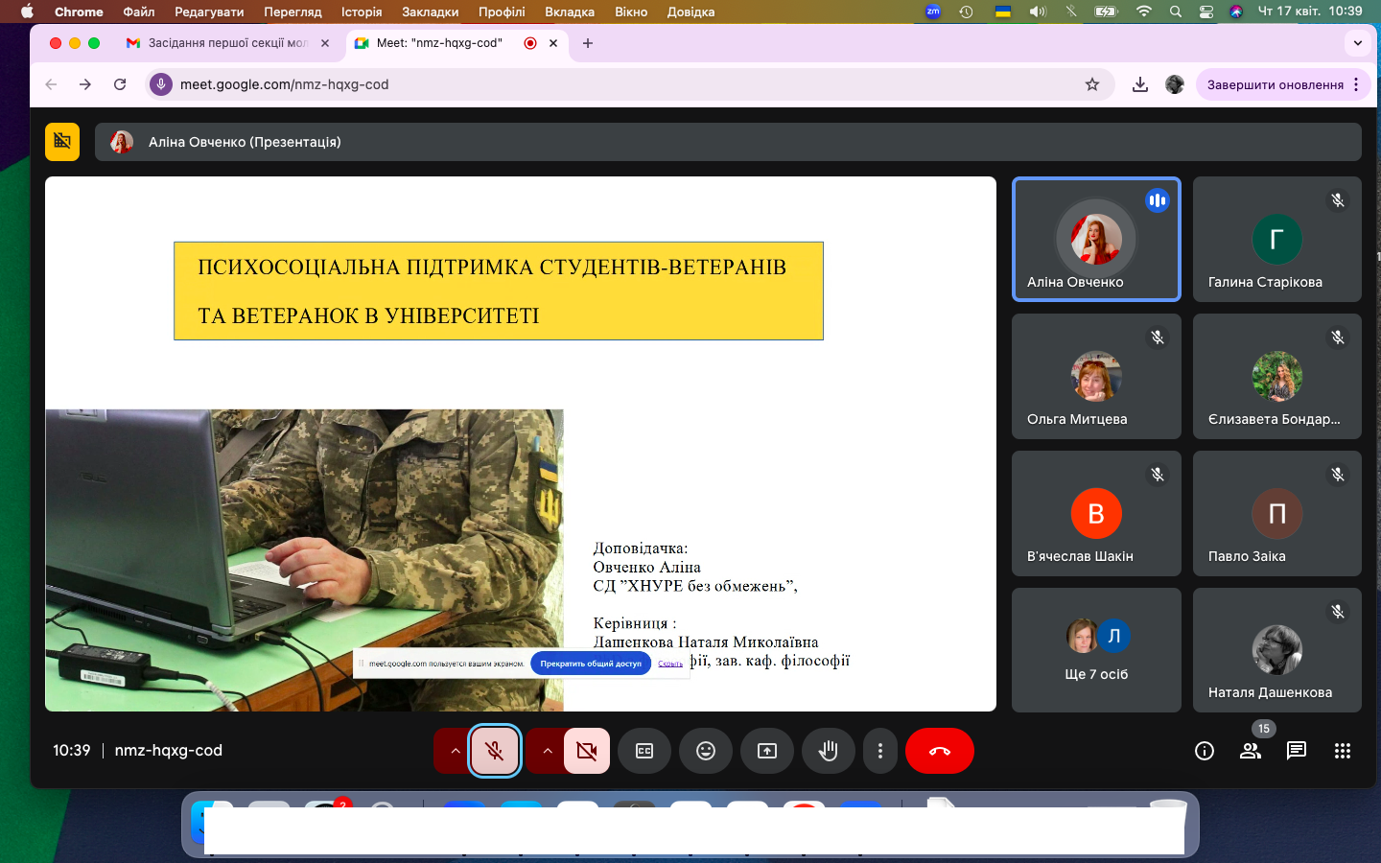The image size is (1381, 863).
Task: Click 'Прекратить общий доступ' button
Action: (591, 664)
